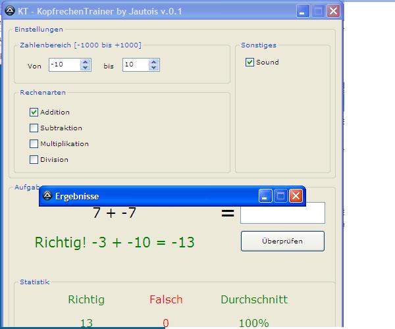The height and width of the screenshot is (329, 395).
Task: Decrease the bis value with down arrow
Action: pyautogui.click(x=154, y=68)
